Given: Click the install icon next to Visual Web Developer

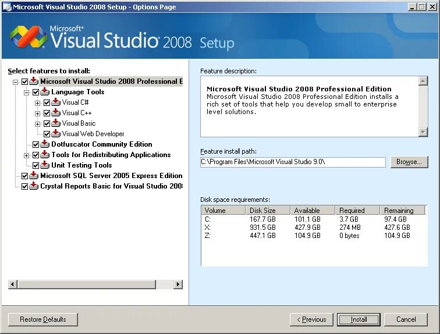Looking at the screenshot, I should click(56, 134).
